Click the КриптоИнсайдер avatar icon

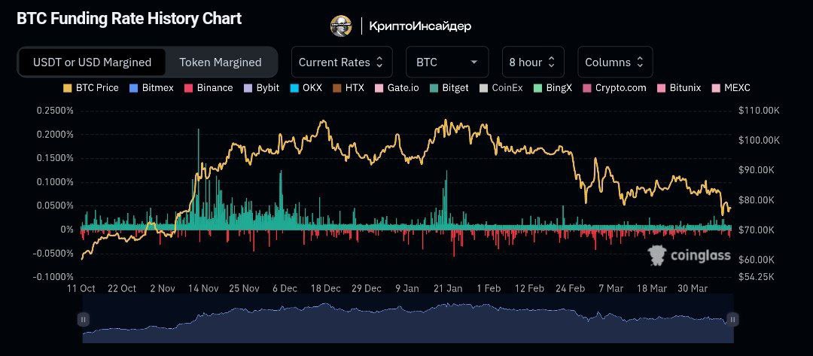[x=341, y=26]
